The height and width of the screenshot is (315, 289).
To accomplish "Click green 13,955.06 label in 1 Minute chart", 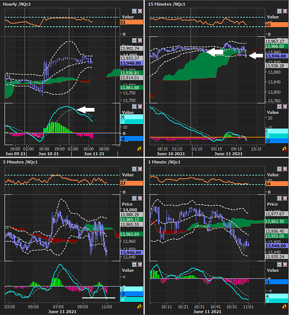I will (x=277, y=236).
